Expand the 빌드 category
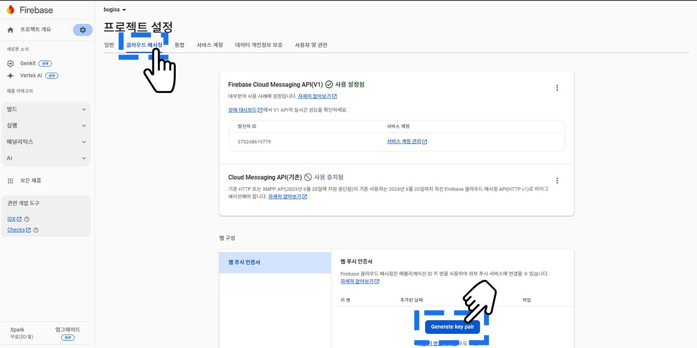The image size is (697, 348). pyautogui.click(x=46, y=109)
